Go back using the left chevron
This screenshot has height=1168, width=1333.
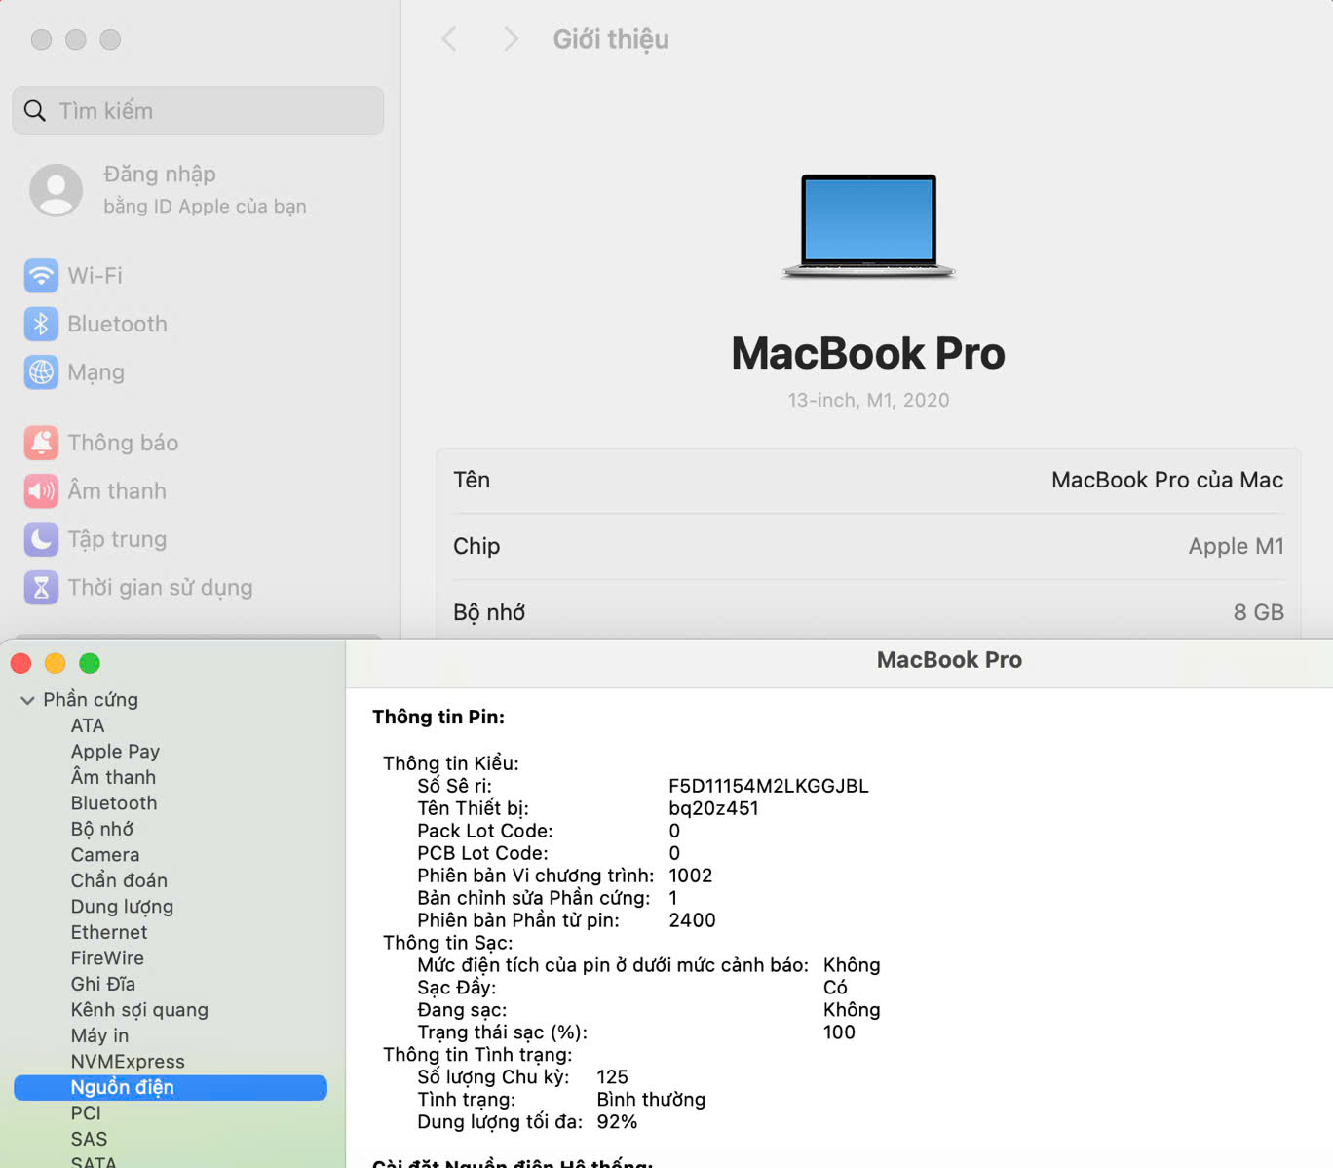tap(449, 39)
